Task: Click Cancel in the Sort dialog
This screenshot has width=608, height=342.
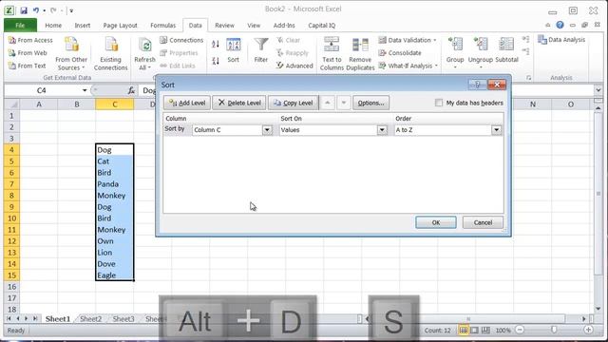Action: [x=483, y=222]
